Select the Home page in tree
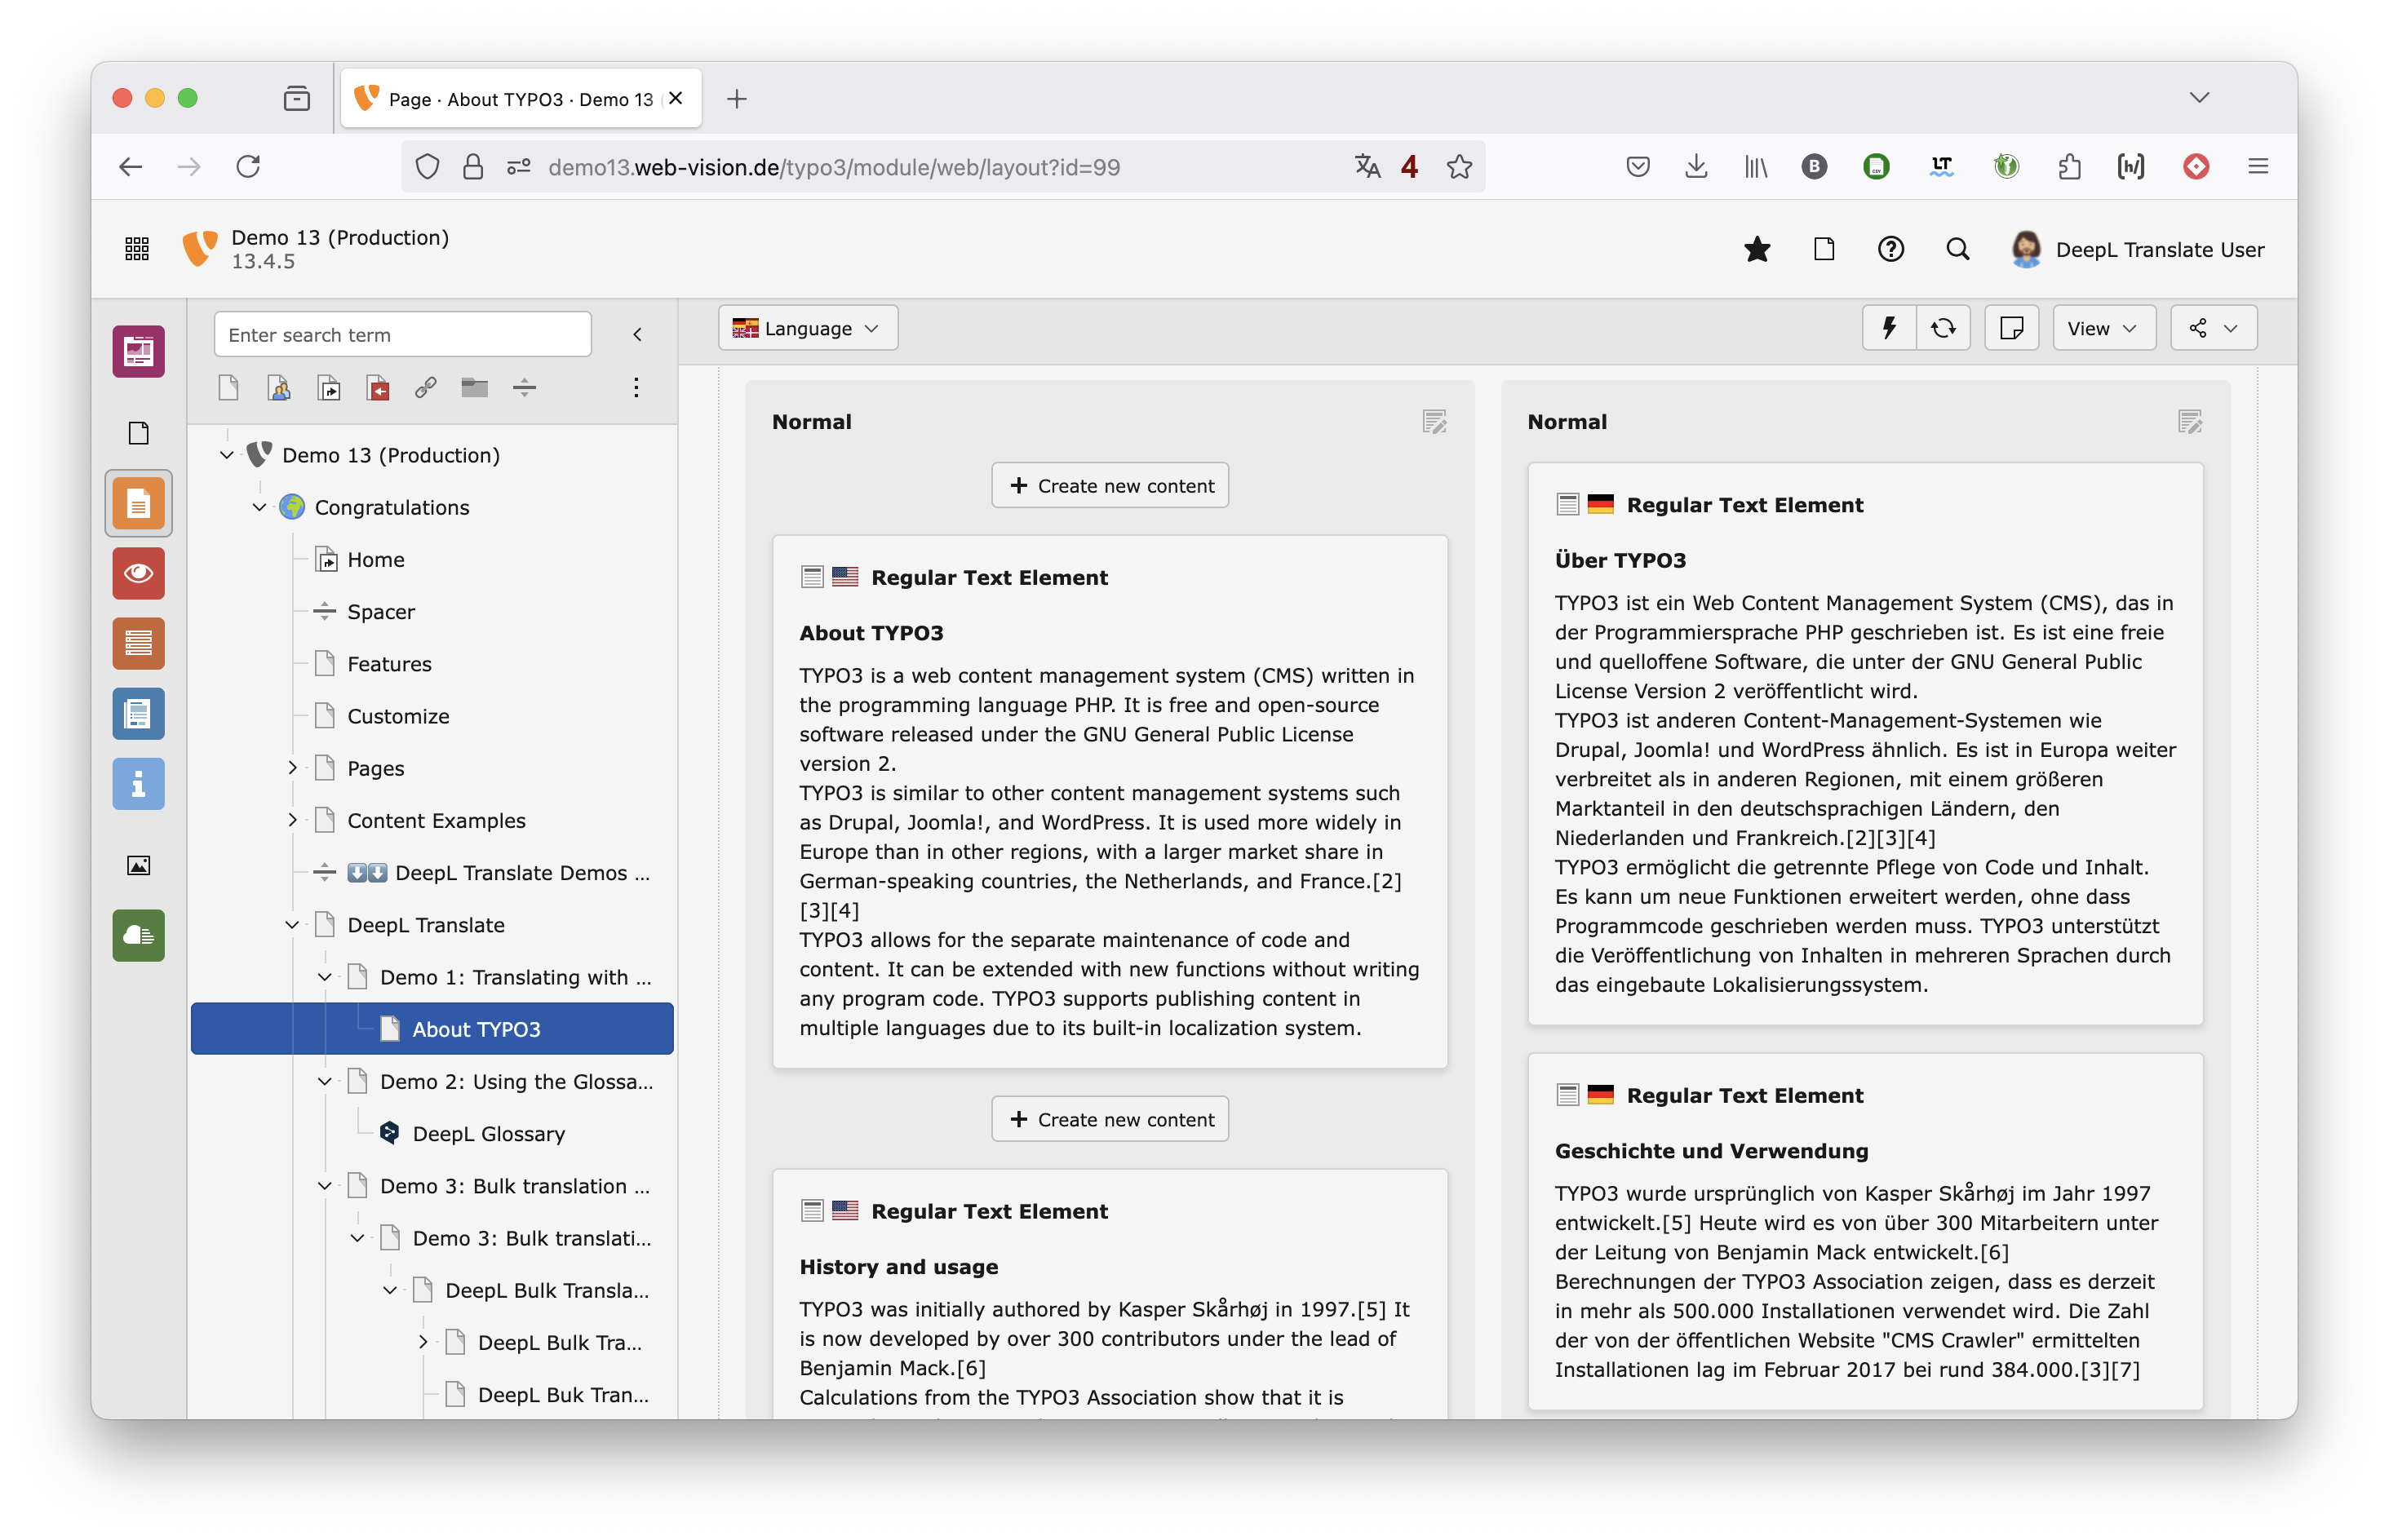Image resolution: width=2389 pixels, height=1540 pixels. [375, 560]
